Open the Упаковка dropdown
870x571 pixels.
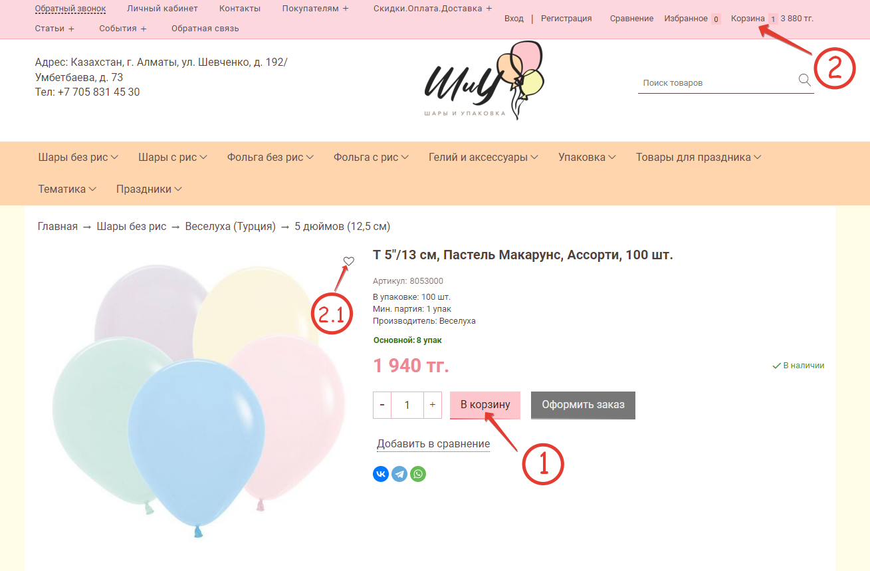[587, 158]
